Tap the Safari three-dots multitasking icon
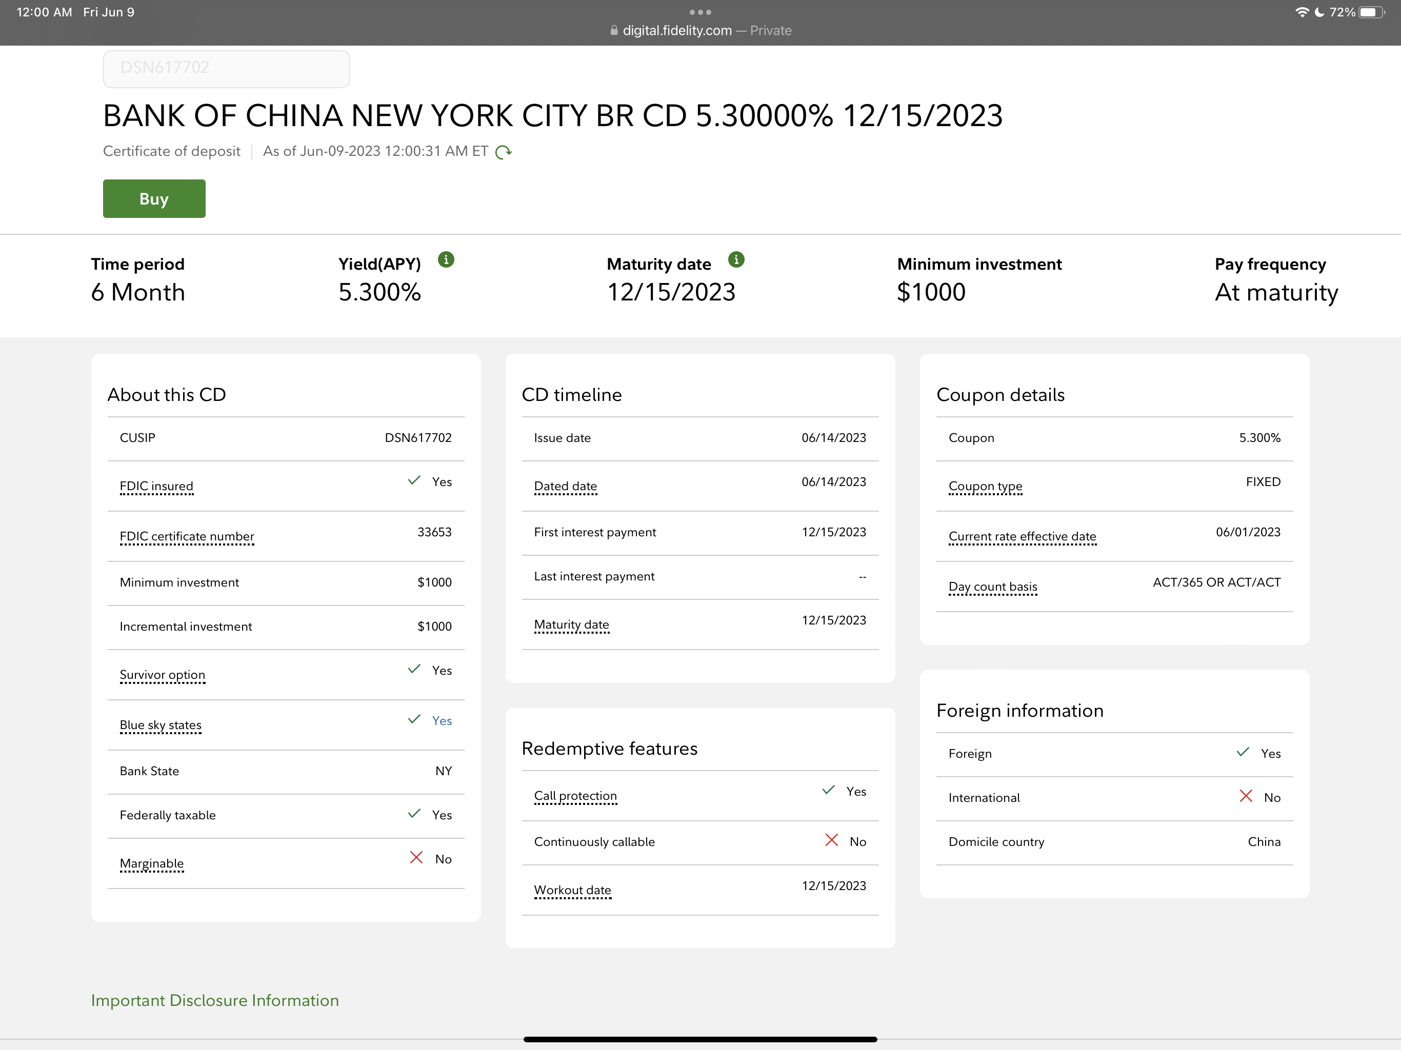The height and width of the screenshot is (1050, 1401). pos(700,12)
